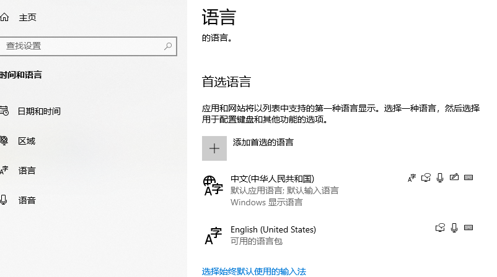497x277 pixels.
Task: Switch to the 区域 settings page
Action: point(27,141)
